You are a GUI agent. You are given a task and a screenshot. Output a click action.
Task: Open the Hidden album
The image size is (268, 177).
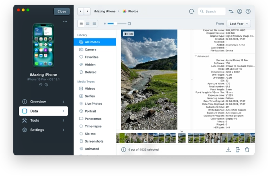[x=95, y=64]
